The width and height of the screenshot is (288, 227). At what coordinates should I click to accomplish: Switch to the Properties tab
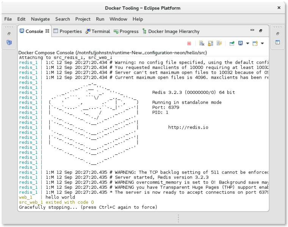click(x=67, y=31)
